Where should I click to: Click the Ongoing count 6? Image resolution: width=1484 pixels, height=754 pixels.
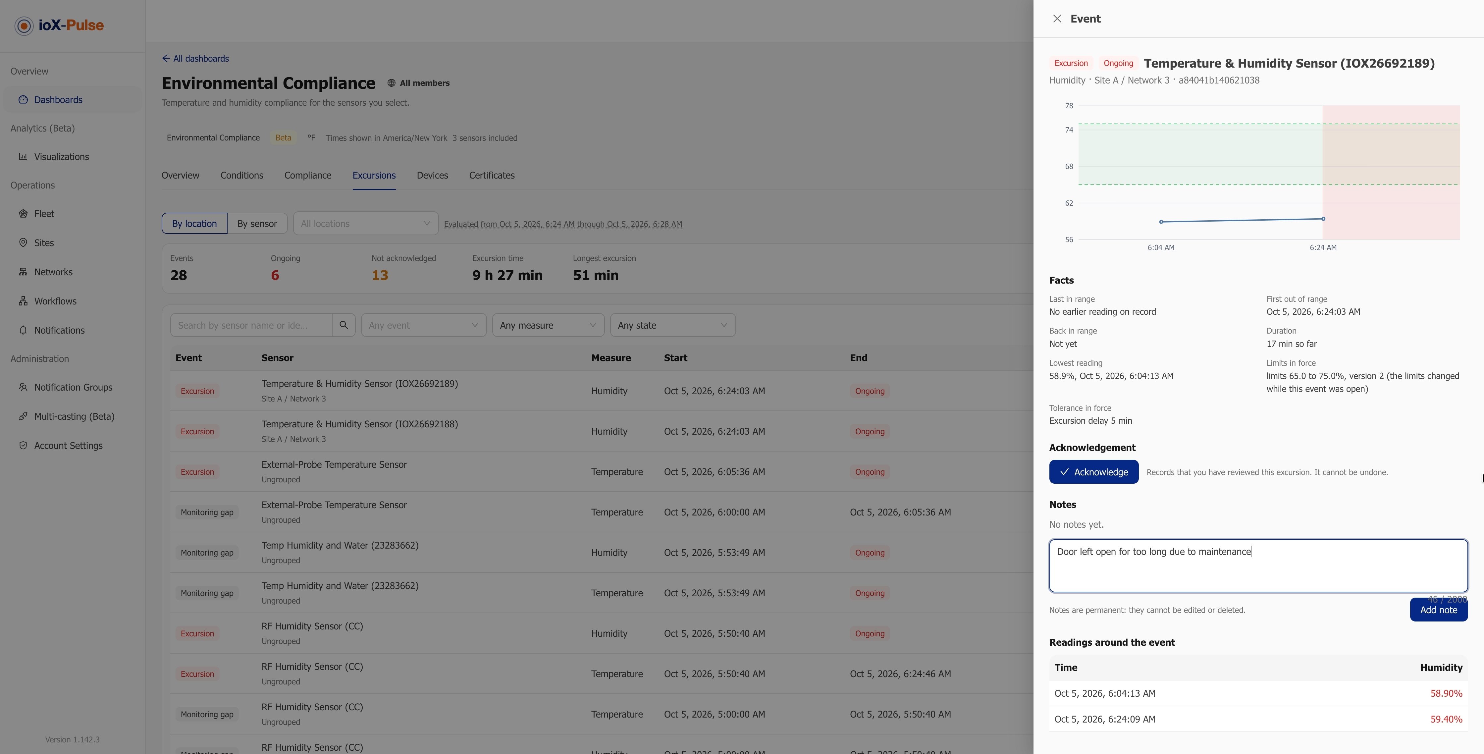click(x=275, y=275)
